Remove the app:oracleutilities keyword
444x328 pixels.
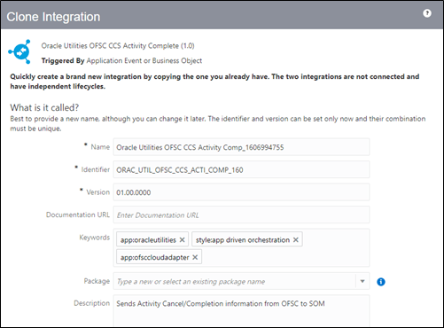point(183,239)
